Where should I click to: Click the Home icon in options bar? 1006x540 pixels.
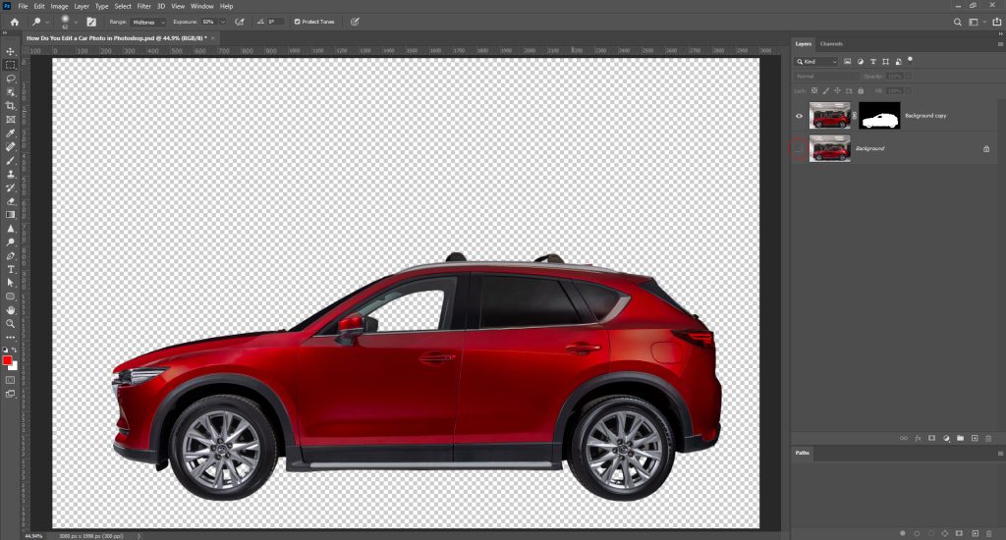[14, 21]
